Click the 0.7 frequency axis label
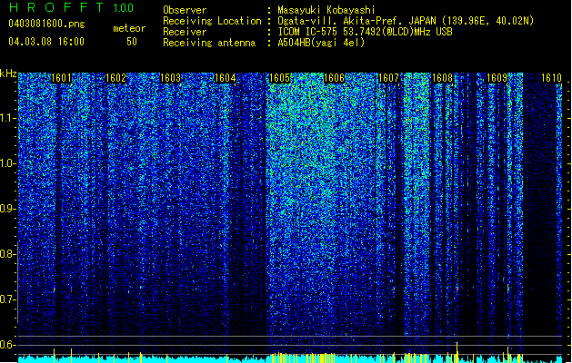Viewport: 572px width, 363px height. pyautogui.click(x=7, y=299)
